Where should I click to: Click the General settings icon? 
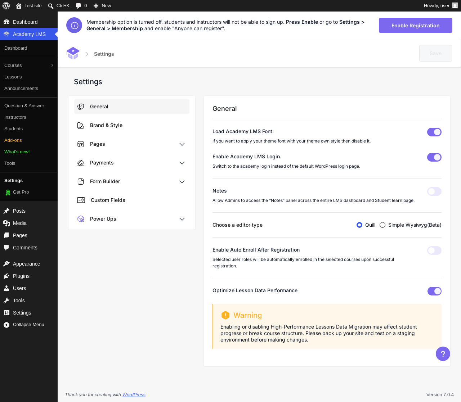[x=81, y=107]
